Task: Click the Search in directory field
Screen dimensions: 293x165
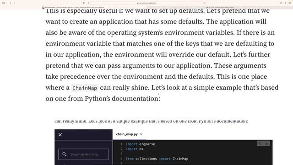Action: pyautogui.click(x=83, y=154)
